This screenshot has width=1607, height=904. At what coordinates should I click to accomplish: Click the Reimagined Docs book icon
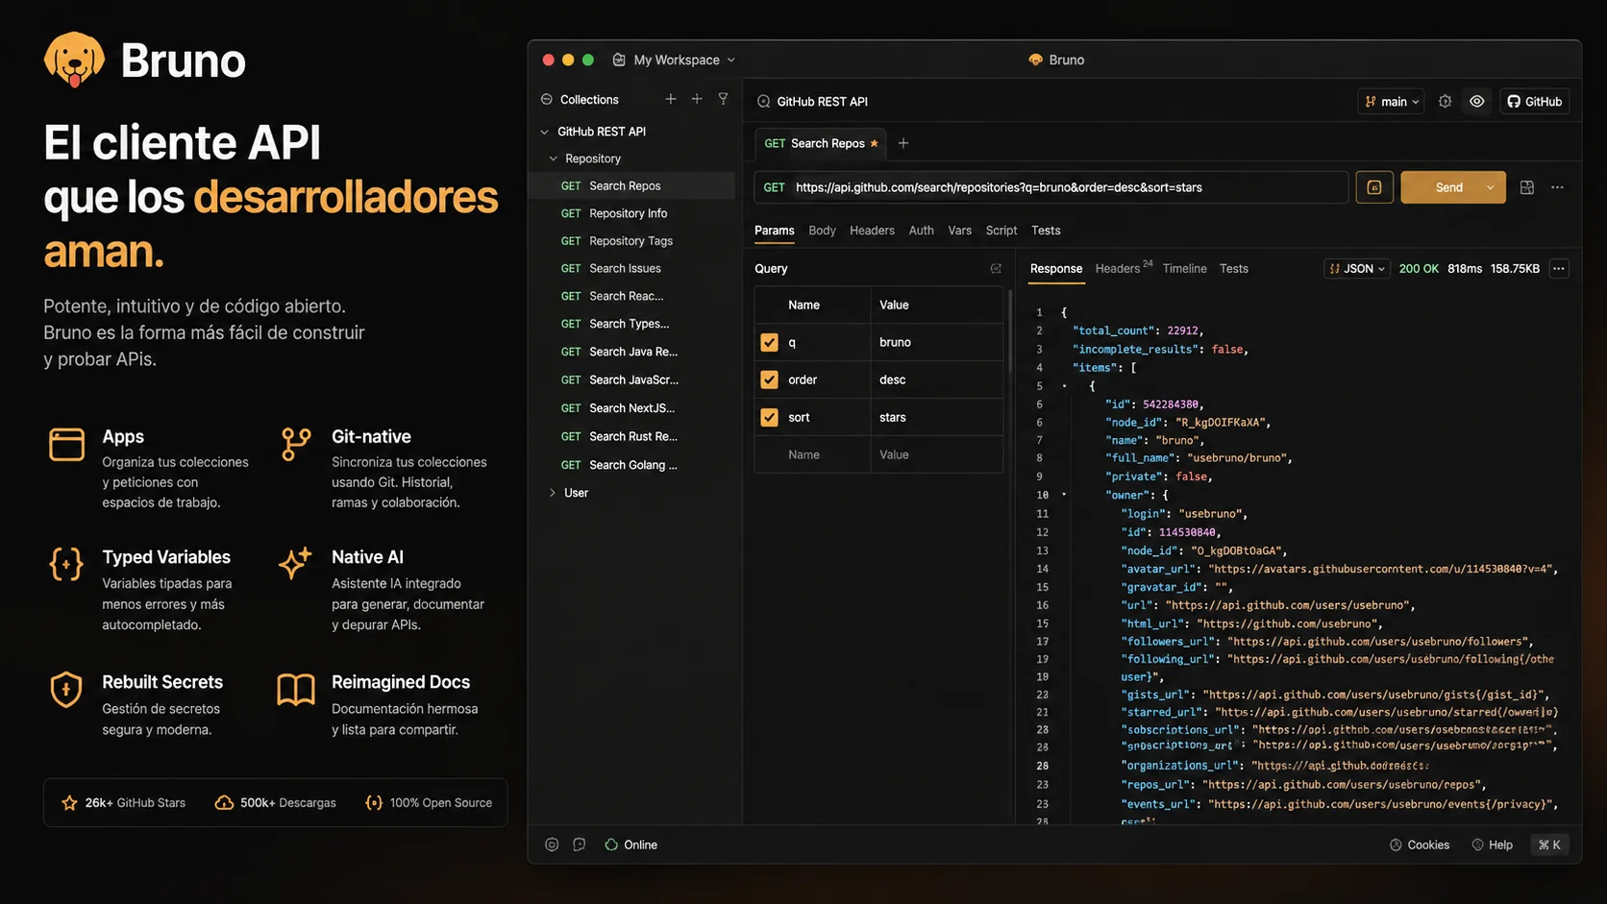pyautogui.click(x=296, y=689)
